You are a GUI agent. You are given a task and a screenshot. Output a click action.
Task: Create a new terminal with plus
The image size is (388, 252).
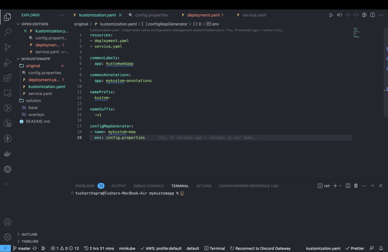(335, 186)
